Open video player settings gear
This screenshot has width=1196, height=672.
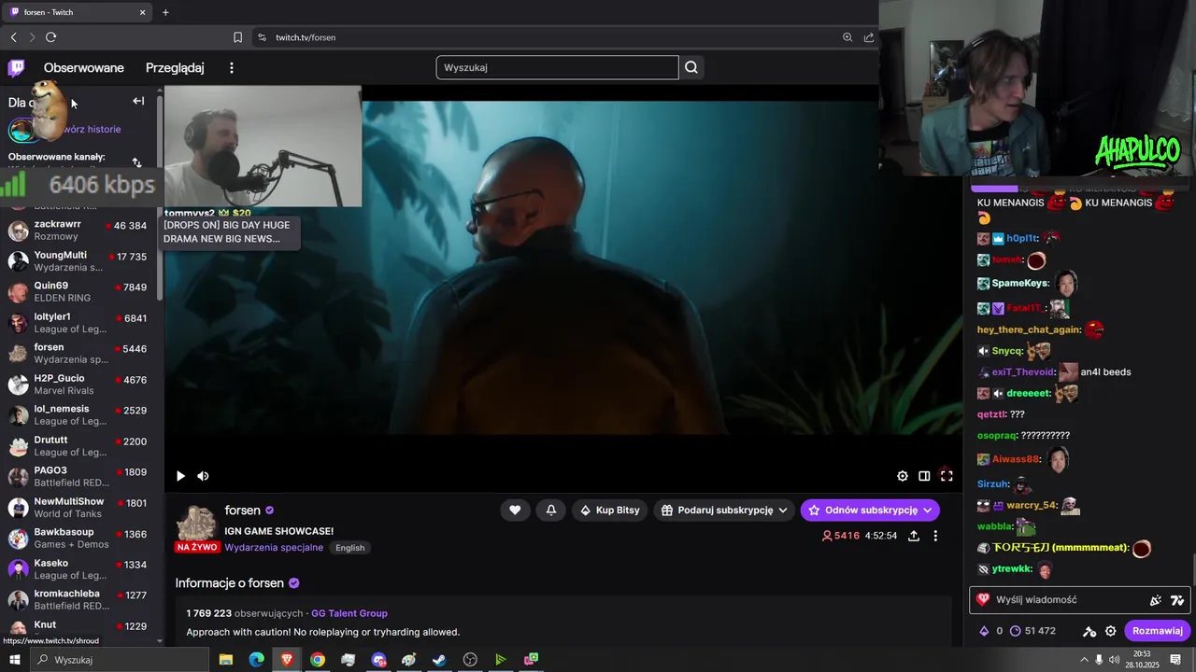(903, 476)
